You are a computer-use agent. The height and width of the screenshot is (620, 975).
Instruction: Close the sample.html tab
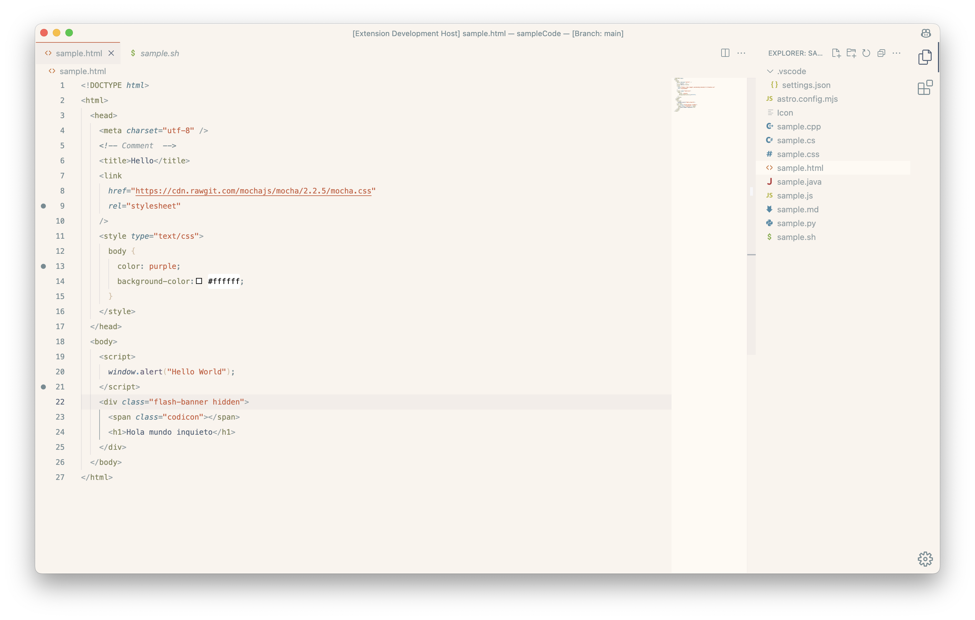click(x=111, y=53)
